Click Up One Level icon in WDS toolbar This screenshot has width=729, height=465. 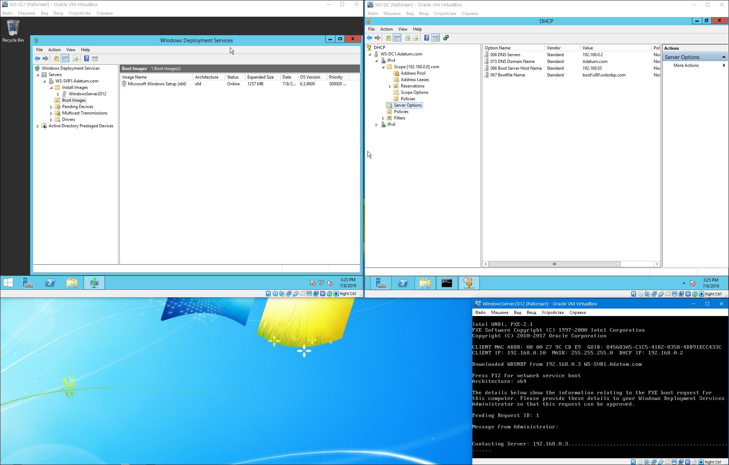tap(57, 59)
